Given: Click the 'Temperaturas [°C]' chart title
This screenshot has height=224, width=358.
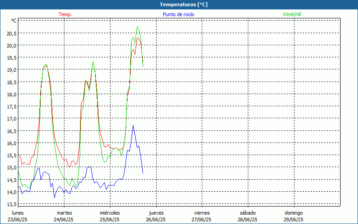Looking at the screenshot, I should 183,4.
